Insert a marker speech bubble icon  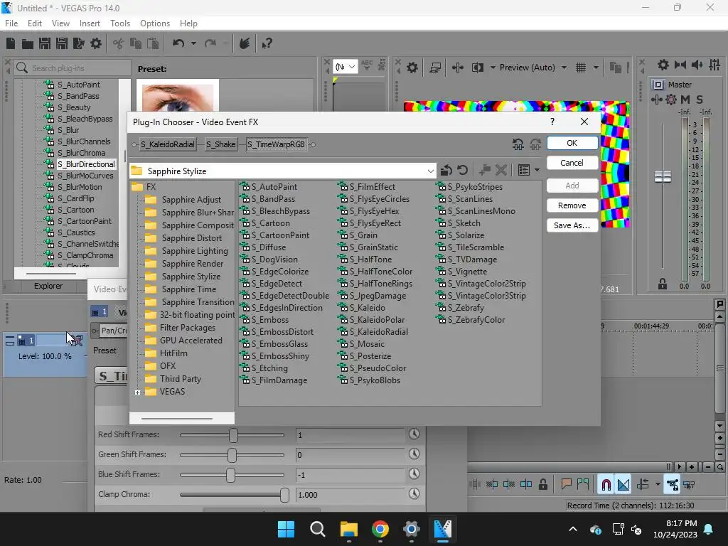click(566, 485)
